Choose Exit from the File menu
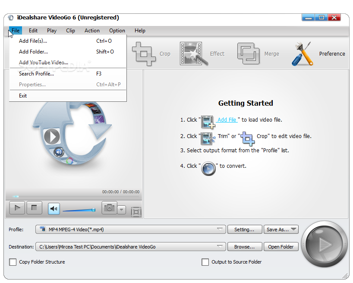This screenshot has height=283, width=353. 68,96
